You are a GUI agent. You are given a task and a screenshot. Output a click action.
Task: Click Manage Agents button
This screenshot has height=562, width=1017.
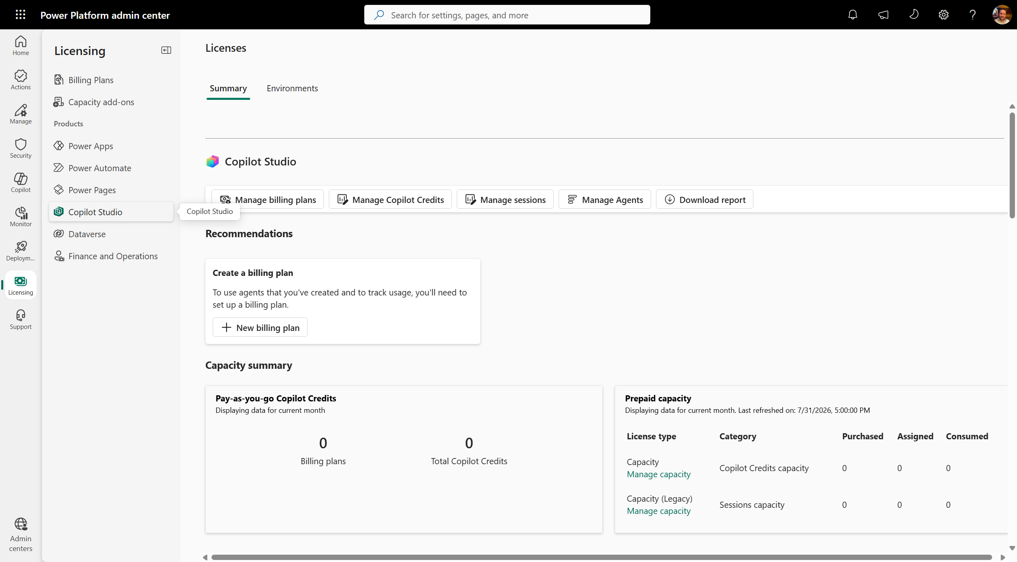[605, 199]
